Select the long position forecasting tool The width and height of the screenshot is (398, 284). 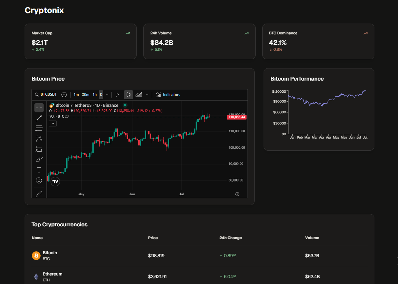click(x=39, y=149)
